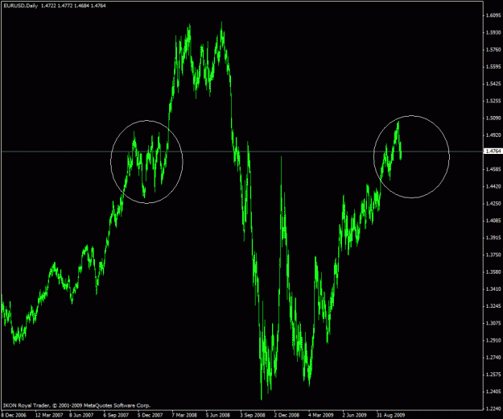Click the 1.3915 price axis label
The width and height of the screenshot is (503, 419).
[493, 238]
